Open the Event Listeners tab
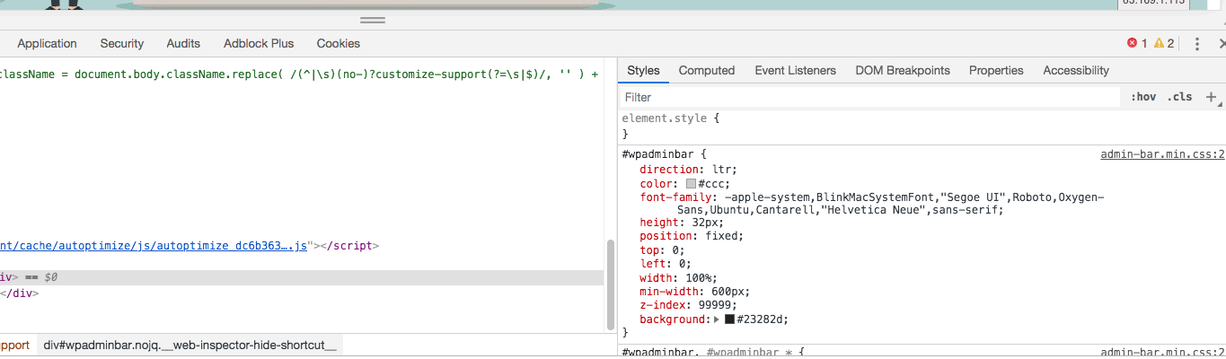The image size is (1226, 359). [795, 70]
